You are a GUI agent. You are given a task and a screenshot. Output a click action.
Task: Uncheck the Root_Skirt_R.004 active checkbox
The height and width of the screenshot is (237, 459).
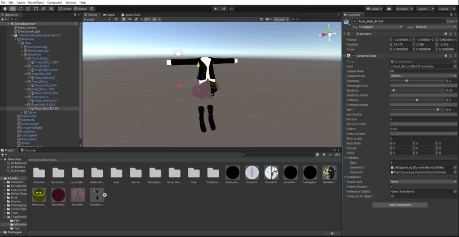coord(355,21)
